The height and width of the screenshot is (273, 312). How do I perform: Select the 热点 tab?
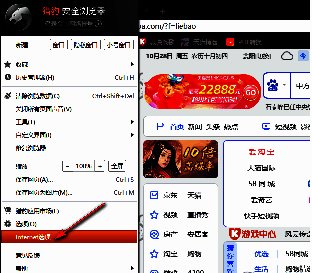231,127
